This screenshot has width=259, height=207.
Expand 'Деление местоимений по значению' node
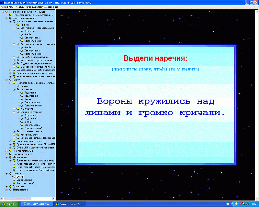(10, 161)
